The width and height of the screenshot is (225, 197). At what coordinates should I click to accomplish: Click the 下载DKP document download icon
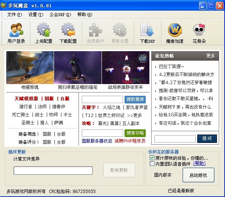coord(147,30)
